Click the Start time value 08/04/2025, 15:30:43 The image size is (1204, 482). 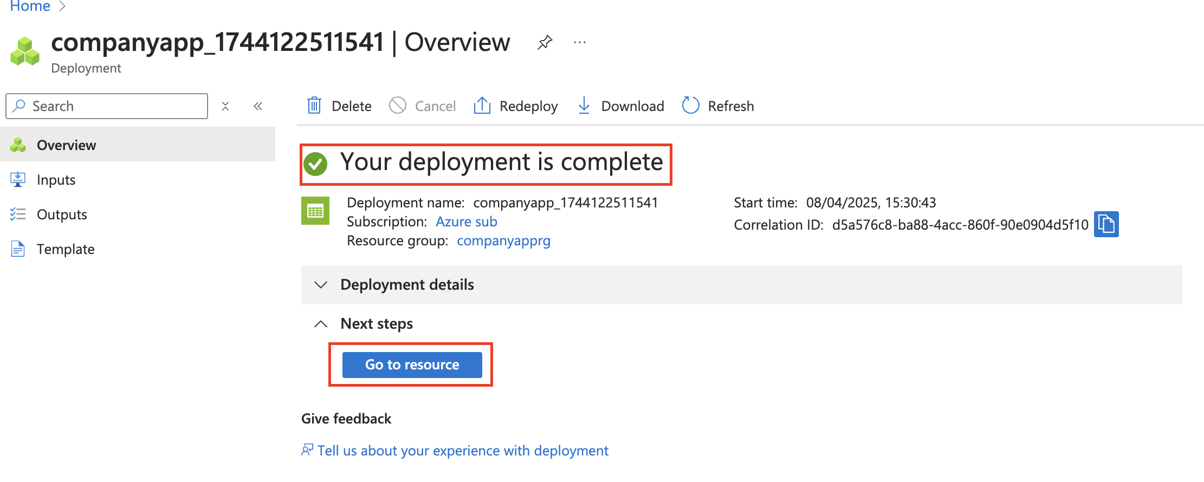coord(871,203)
